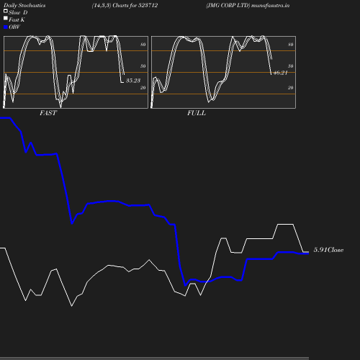The image size is (360, 360).
Task: Click the FAST chart caption
Action: [48, 113]
